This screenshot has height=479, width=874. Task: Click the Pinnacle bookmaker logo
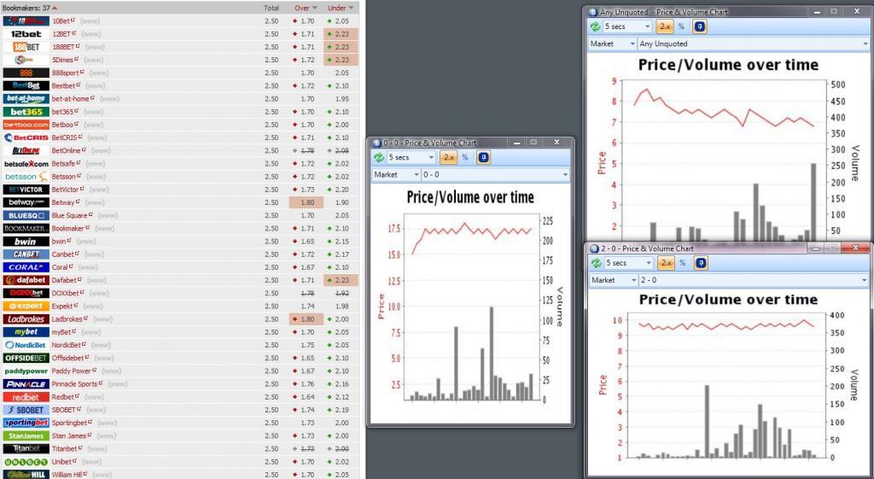(26, 383)
